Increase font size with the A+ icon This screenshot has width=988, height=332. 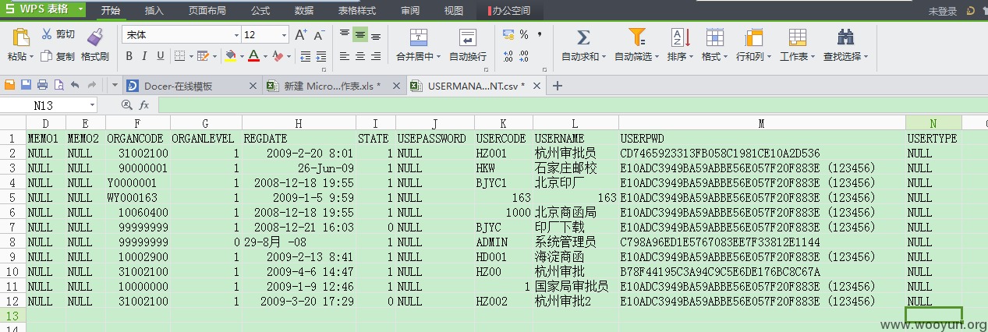pyautogui.click(x=300, y=35)
